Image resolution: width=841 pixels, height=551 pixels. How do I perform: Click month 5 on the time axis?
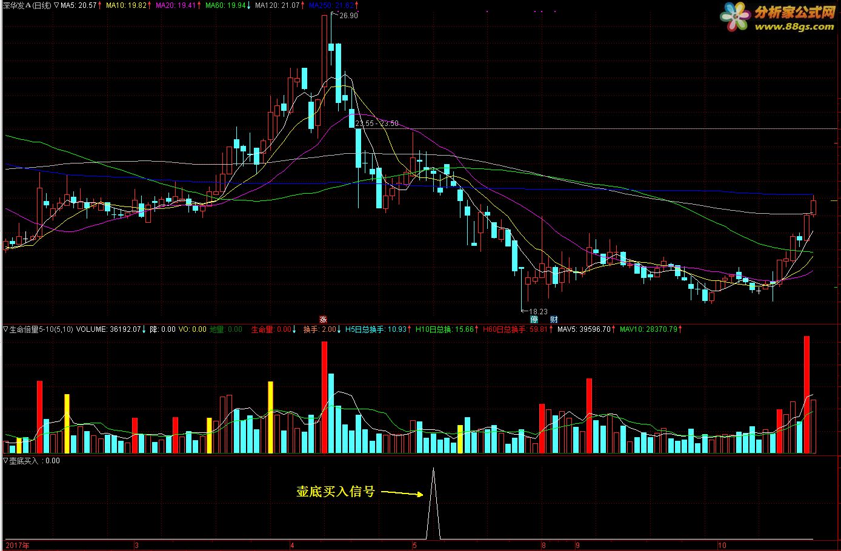tap(414, 546)
